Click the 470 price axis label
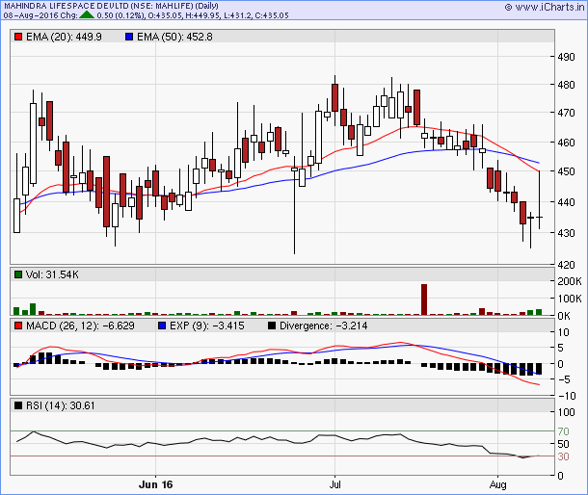Image resolution: width=588 pixels, height=495 pixels. click(566, 113)
